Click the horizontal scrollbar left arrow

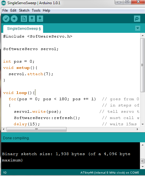[x=4, y=129]
